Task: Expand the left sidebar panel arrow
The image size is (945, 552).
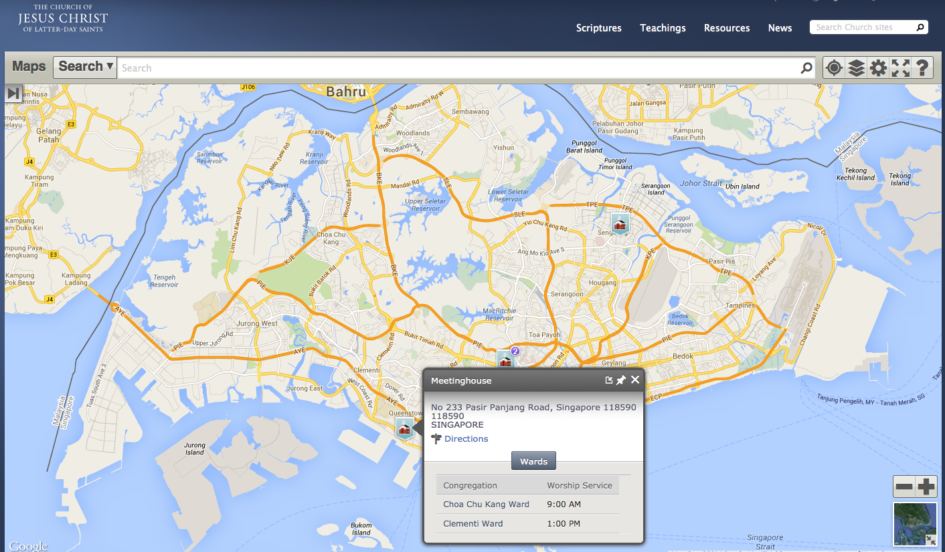Action: coord(13,93)
